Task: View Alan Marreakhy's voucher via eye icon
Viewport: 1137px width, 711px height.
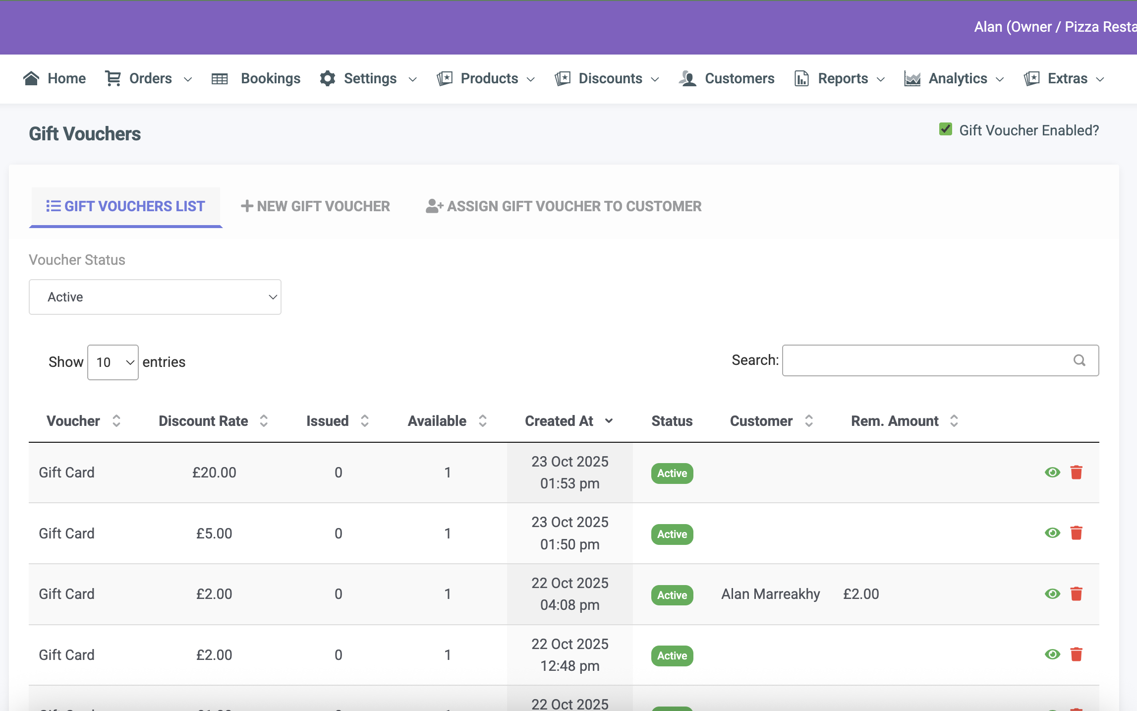Action: point(1052,593)
